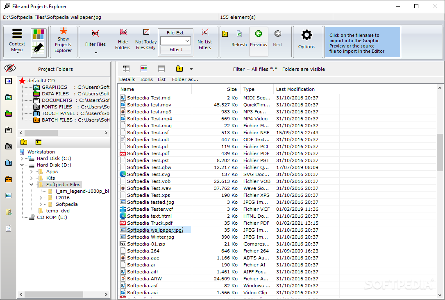Open the File Ext combo box

pyautogui.click(x=175, y=41)
